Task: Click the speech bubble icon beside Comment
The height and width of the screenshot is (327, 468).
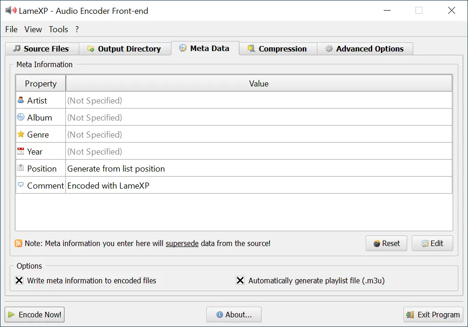Action: [21, 184]
